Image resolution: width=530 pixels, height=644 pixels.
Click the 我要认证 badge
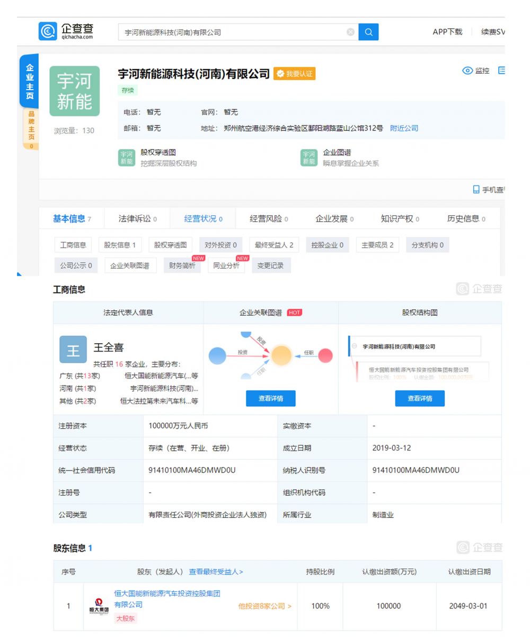(295, 74)
